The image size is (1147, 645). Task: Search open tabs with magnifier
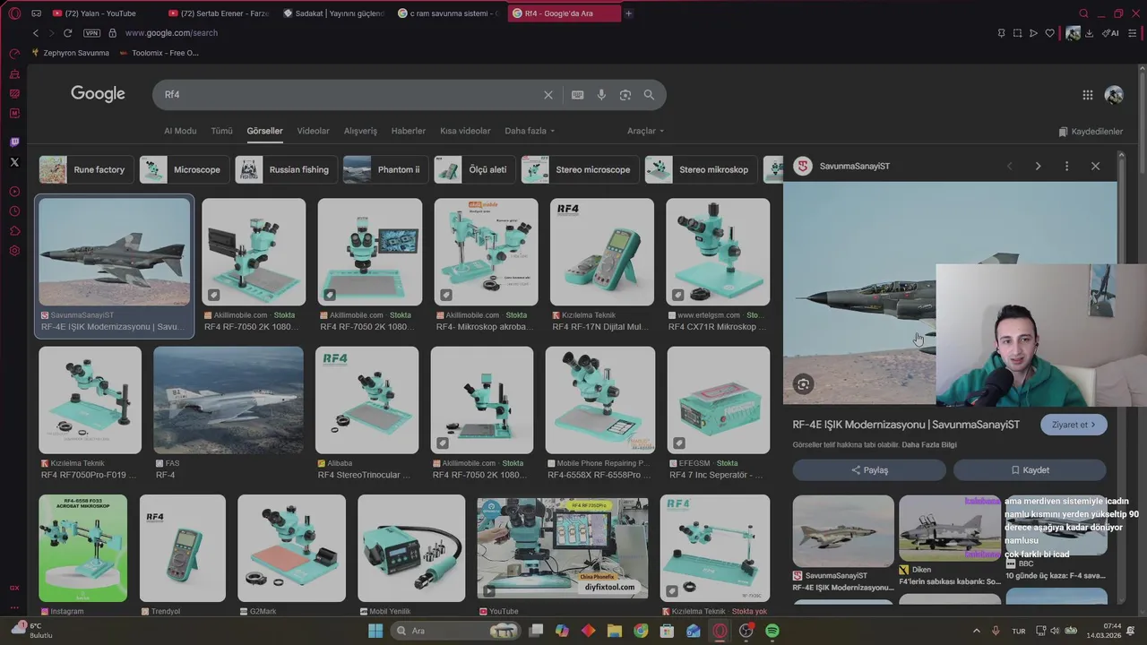[1083, 13]
